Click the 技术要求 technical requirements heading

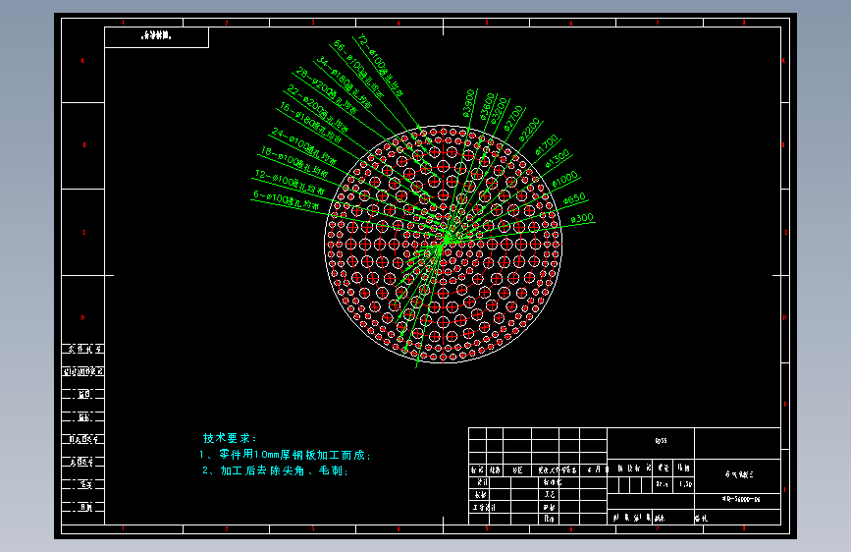(x=230, y=438)
